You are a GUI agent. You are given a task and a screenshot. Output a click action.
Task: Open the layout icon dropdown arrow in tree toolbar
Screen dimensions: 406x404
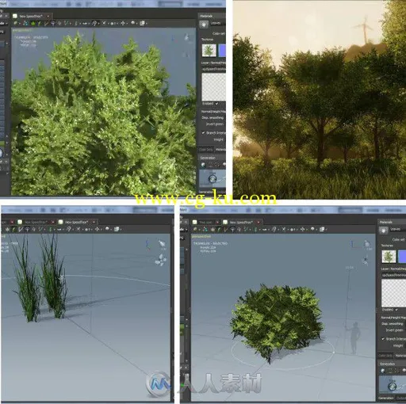[147, 24]
